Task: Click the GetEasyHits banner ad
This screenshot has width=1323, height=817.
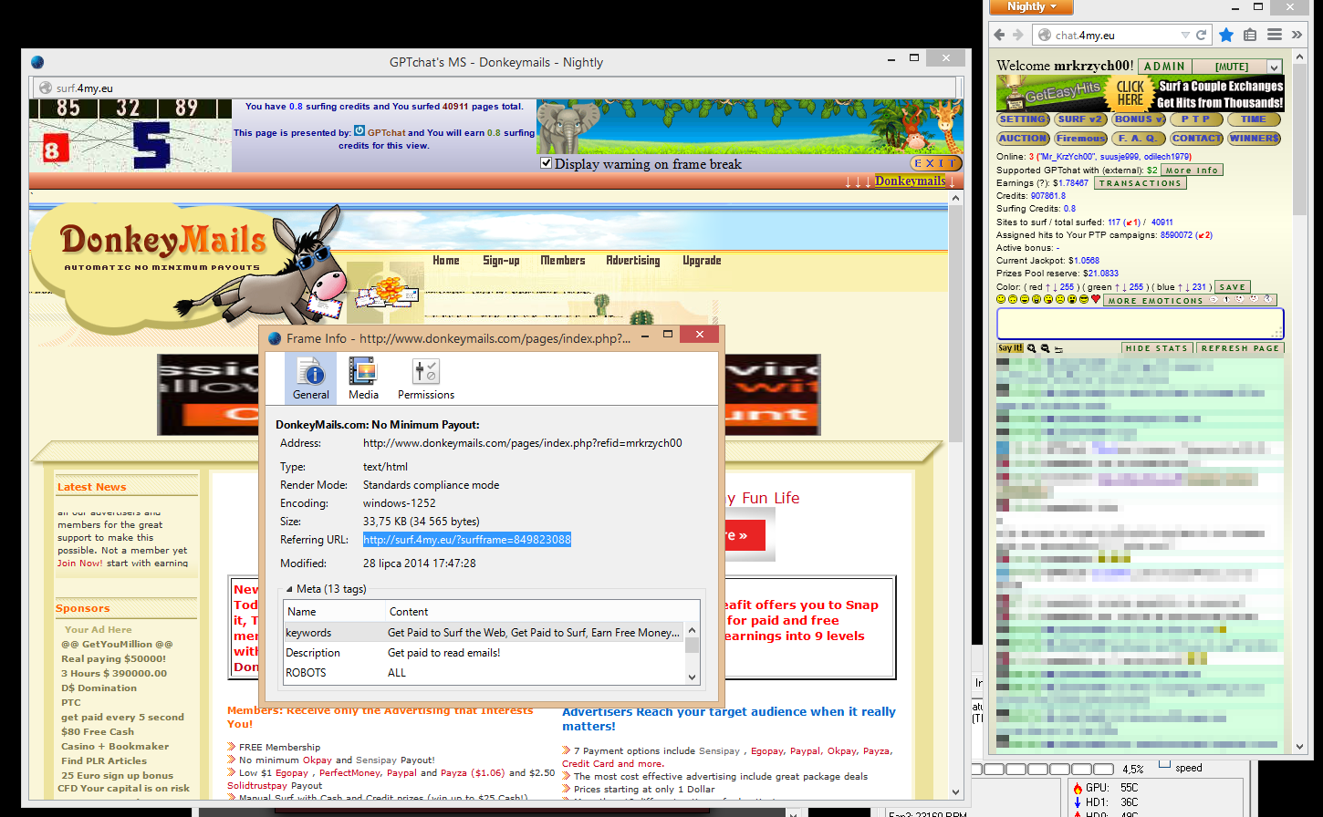Action: click(x=1140, y=93)
